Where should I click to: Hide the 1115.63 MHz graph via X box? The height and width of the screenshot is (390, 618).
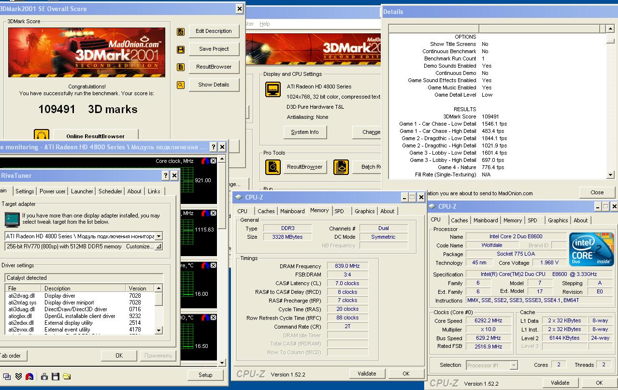(213, 213)
